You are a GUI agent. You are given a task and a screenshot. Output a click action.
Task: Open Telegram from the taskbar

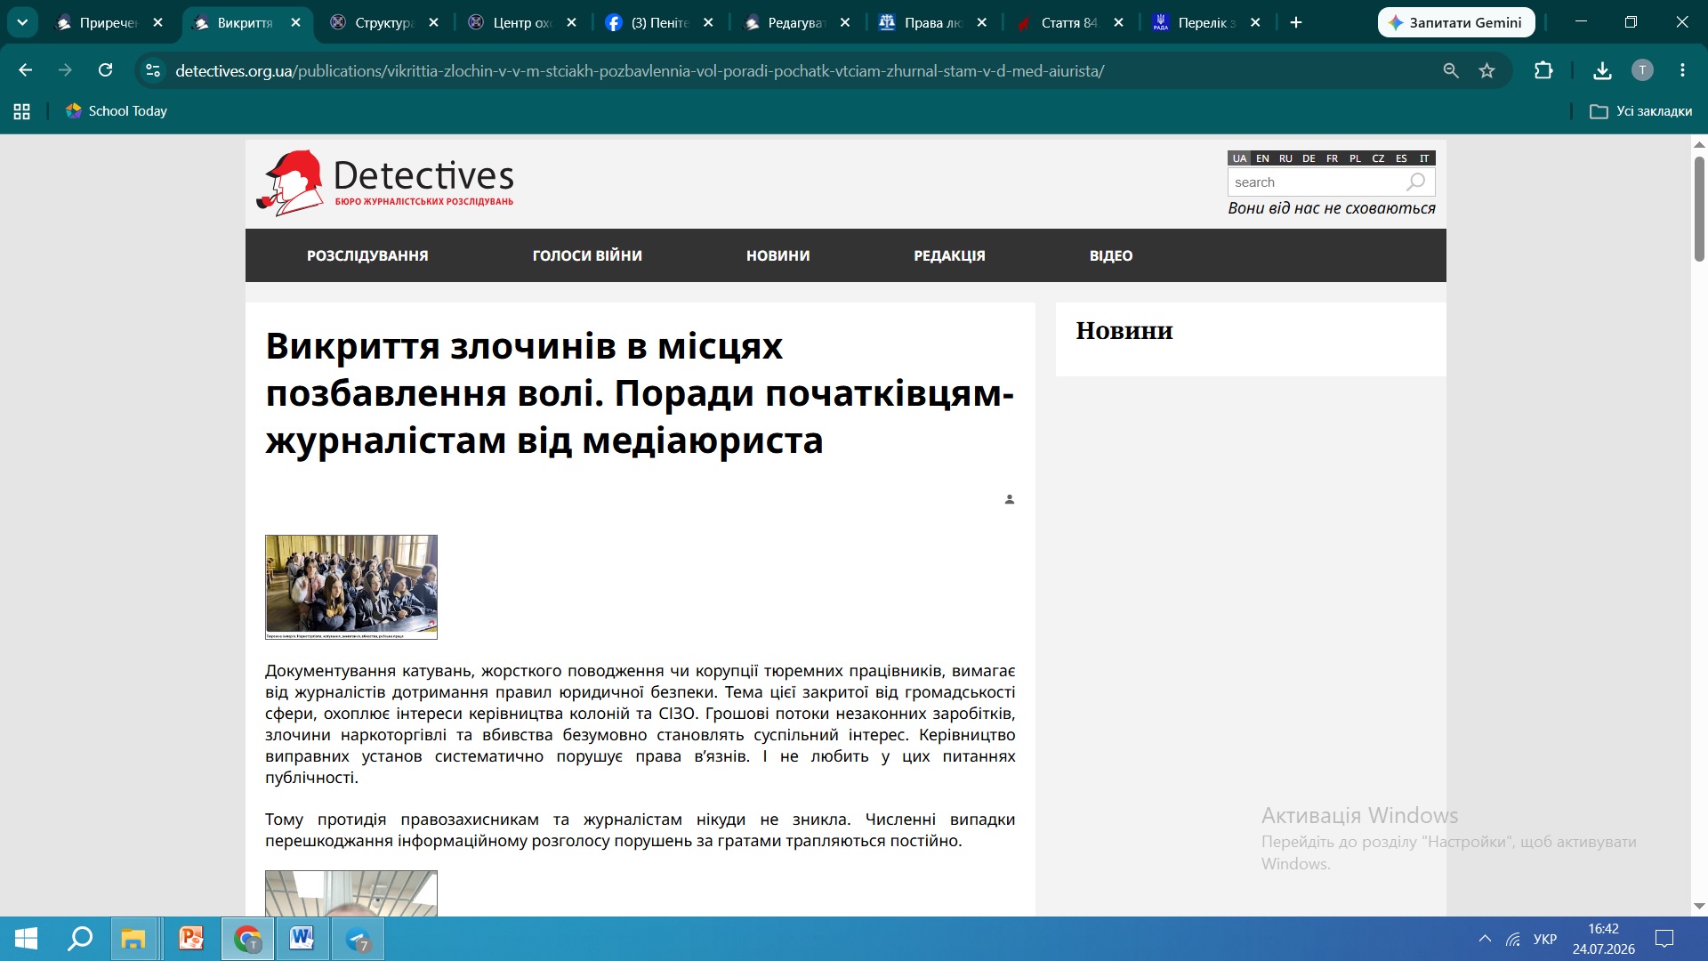click(358, 939)
